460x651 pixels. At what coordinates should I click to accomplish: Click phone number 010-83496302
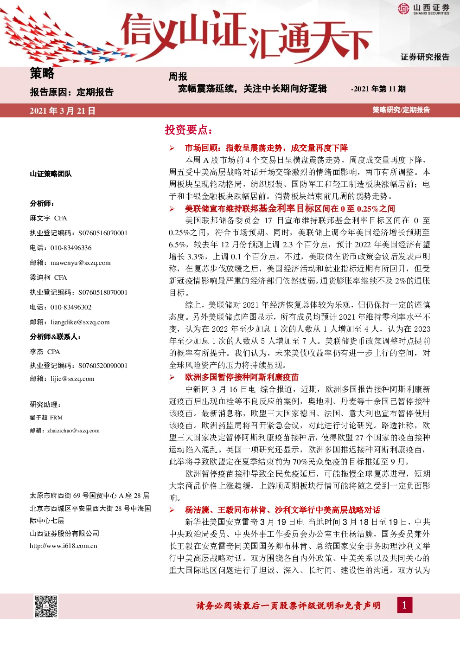tap(71, 307)
